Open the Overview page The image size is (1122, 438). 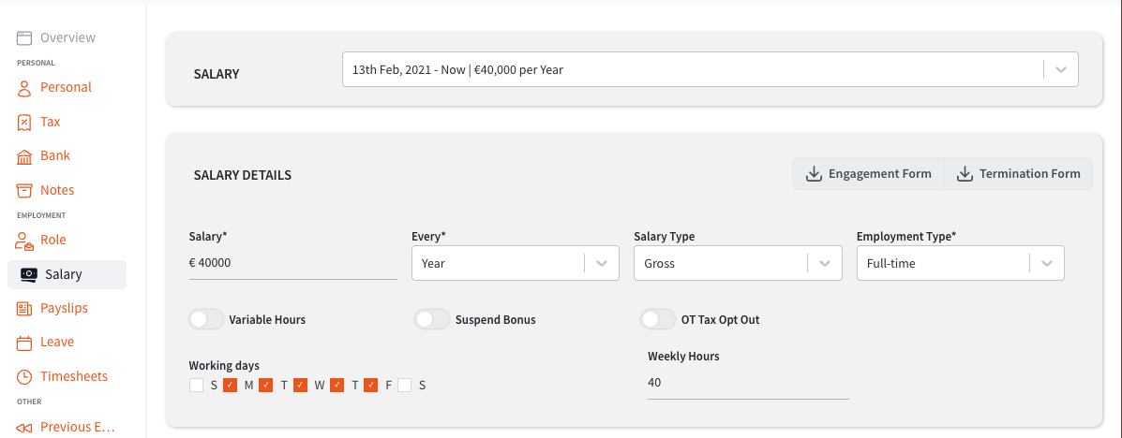[x=67, y=37]
